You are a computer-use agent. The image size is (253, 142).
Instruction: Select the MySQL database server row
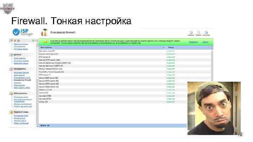pos(125,69)
